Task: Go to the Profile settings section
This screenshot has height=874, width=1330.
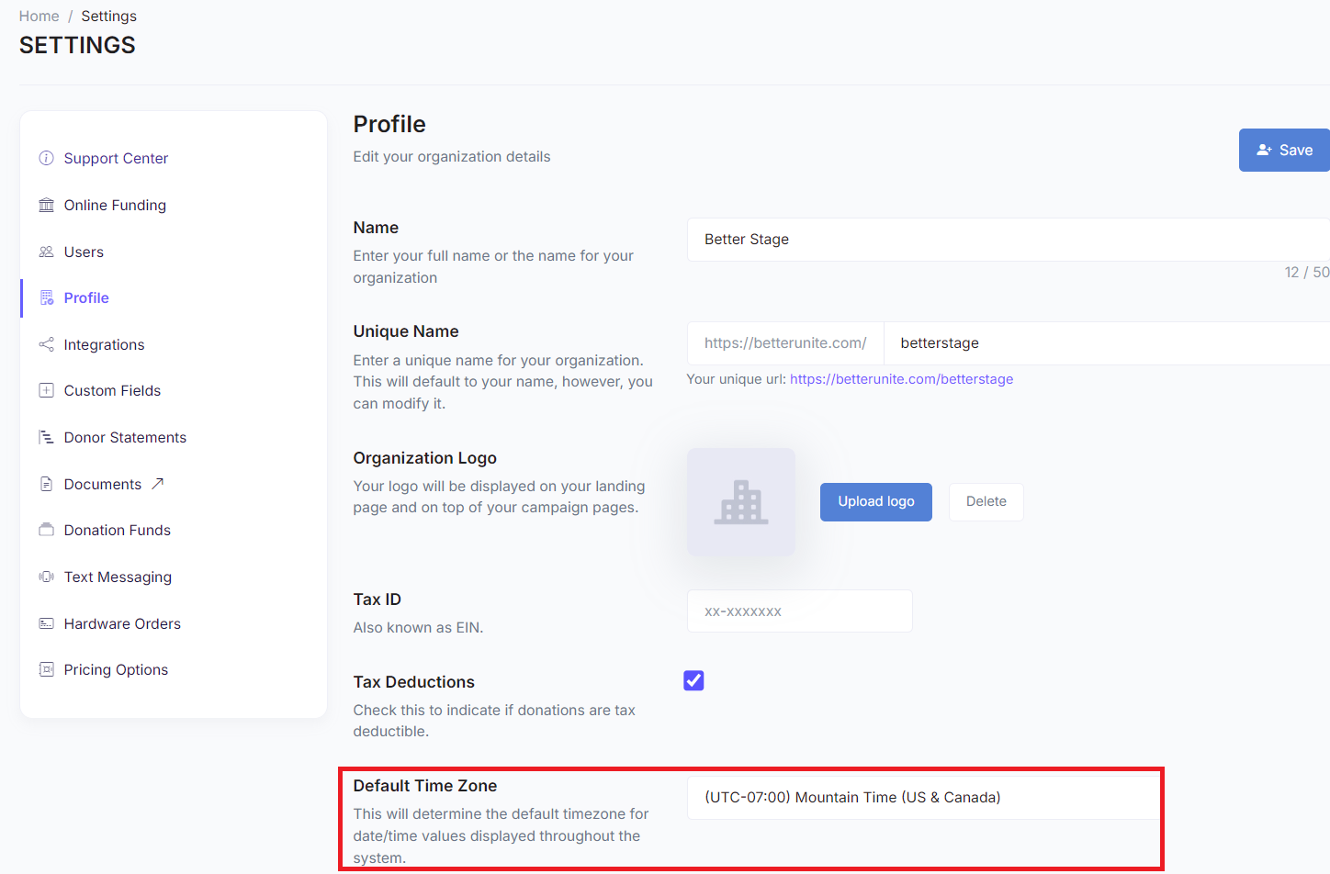Action: 86,297
